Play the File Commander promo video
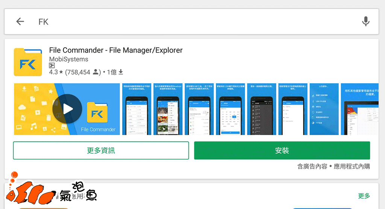Screen dimensions: 385x209 coord(67,109)
